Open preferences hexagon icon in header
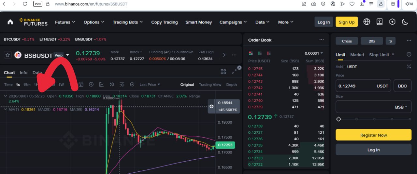This screenshot has width=417, height=174. (x=392, y=22)
